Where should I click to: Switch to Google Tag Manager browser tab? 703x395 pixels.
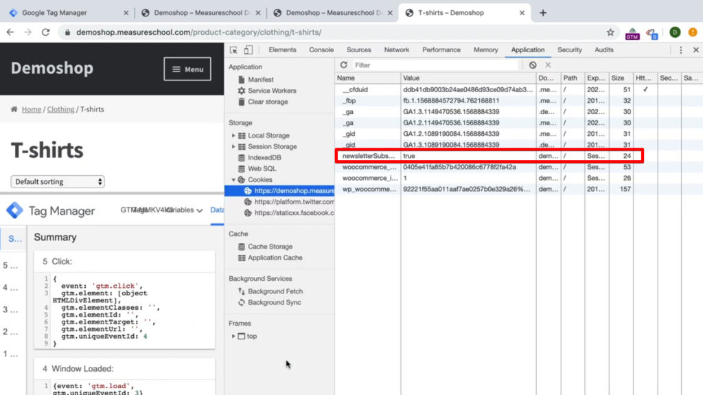coord(67,12)
